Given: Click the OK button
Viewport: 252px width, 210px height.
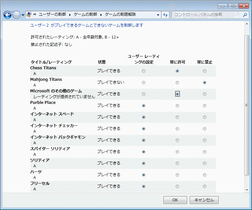Looking at the screenshot, I should click(175, 200).
